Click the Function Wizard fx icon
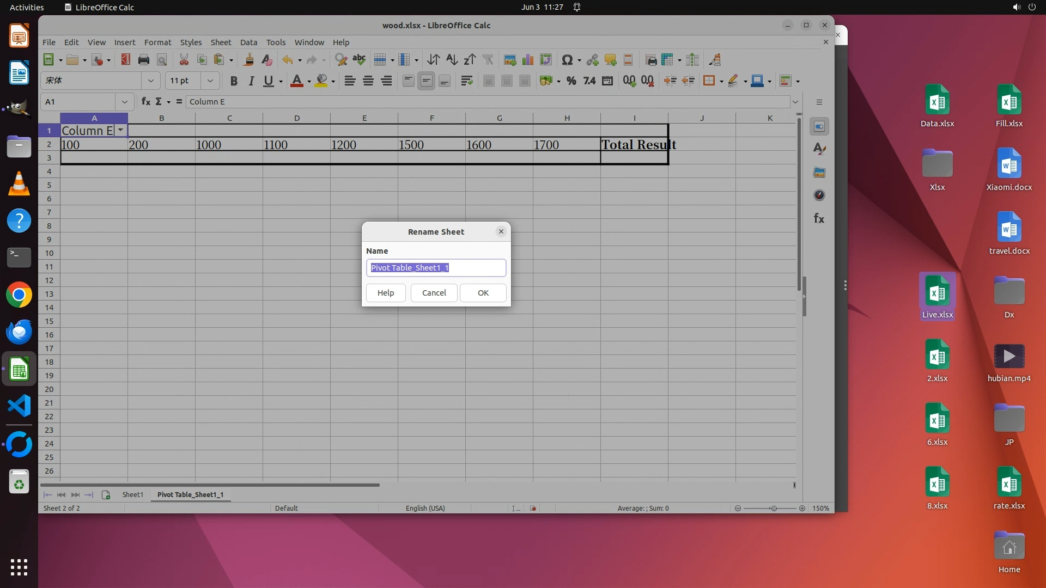The height and width of the screenshot is (588, 1046). 145,102
